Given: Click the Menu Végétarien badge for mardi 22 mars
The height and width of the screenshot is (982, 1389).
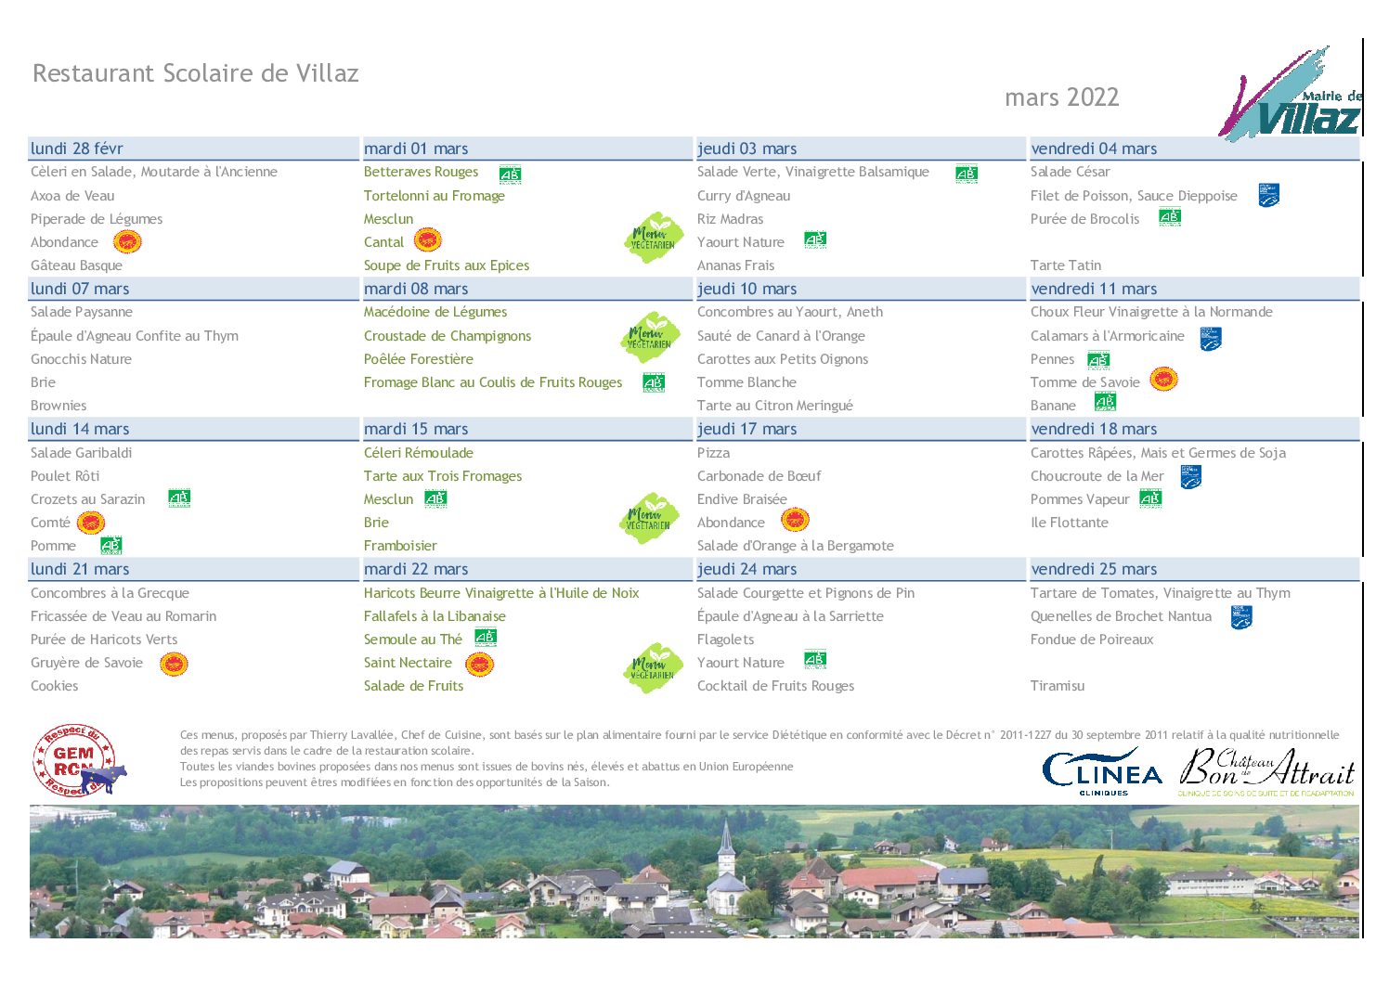Looking at the screenshot, I should tap(654, 668).
